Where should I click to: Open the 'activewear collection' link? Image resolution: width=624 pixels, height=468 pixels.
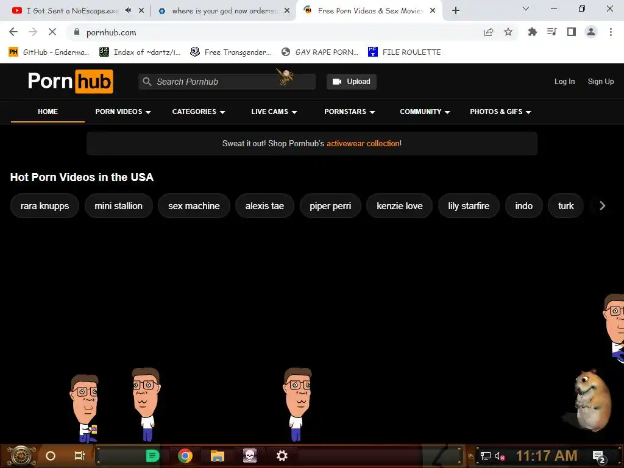click(364, 144)
